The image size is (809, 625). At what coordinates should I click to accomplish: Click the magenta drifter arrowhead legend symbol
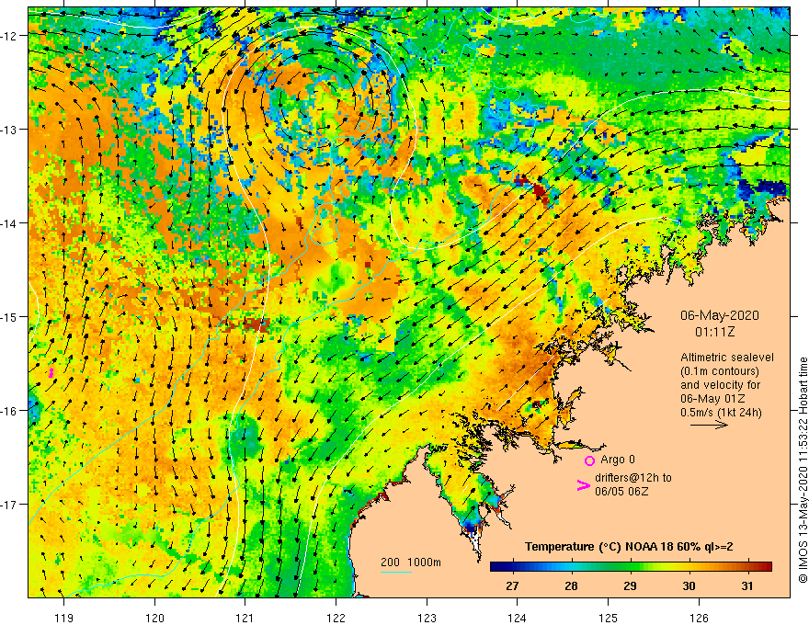tap(584, 484)
